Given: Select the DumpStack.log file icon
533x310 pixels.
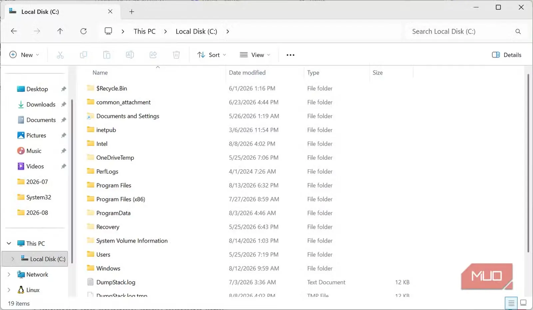Looking at the screenshot, I should click(x=90, y=282).
